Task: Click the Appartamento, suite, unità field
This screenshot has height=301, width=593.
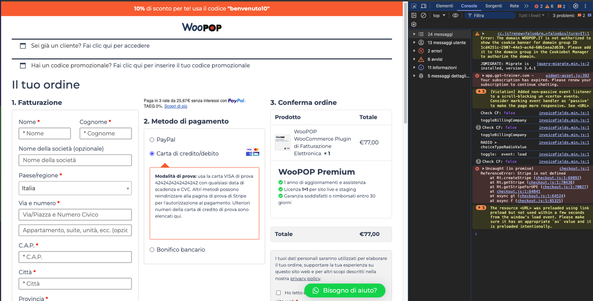Action: 75,231
